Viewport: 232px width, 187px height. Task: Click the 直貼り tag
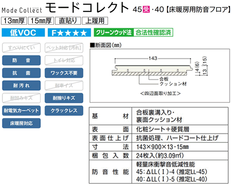click(x=68, y=21)
